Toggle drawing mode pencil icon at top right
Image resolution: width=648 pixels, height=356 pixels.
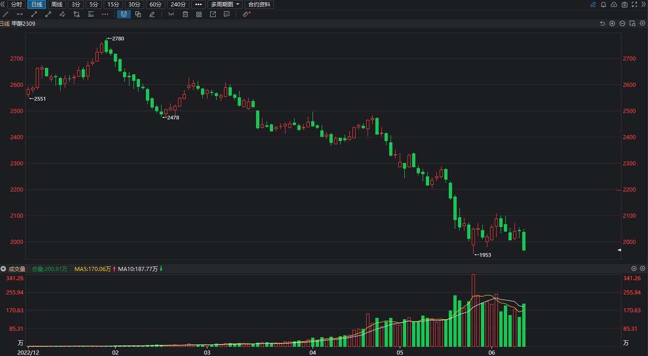pos(593,5)
